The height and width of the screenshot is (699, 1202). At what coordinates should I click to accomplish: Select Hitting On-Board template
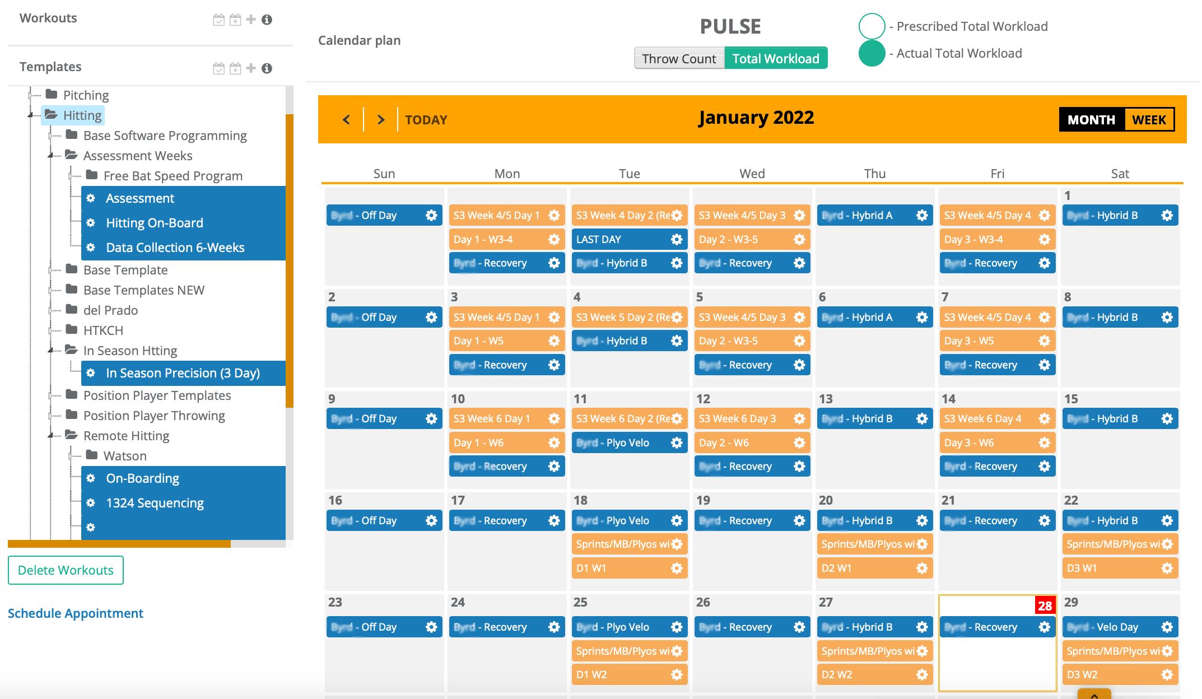[155, 222]
